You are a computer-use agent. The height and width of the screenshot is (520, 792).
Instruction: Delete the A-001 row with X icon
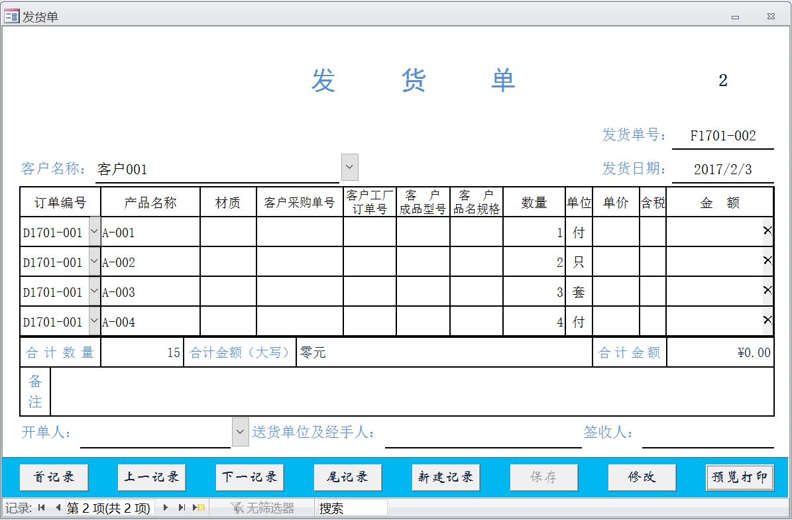[767, 231]
